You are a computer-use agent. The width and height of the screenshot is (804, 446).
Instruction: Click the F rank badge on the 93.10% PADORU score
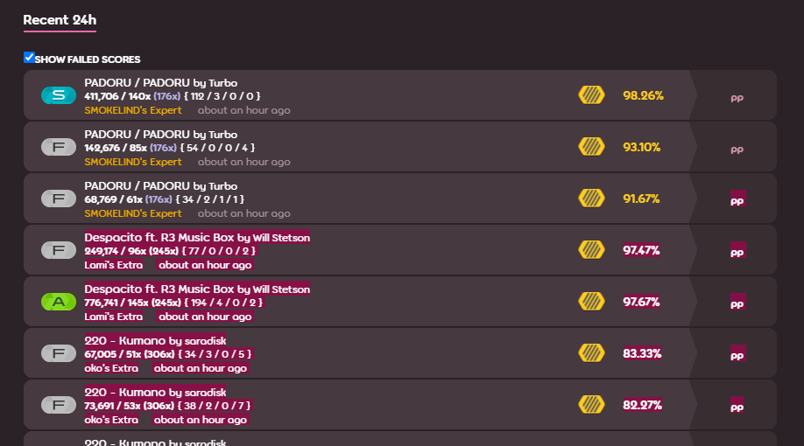59,147
